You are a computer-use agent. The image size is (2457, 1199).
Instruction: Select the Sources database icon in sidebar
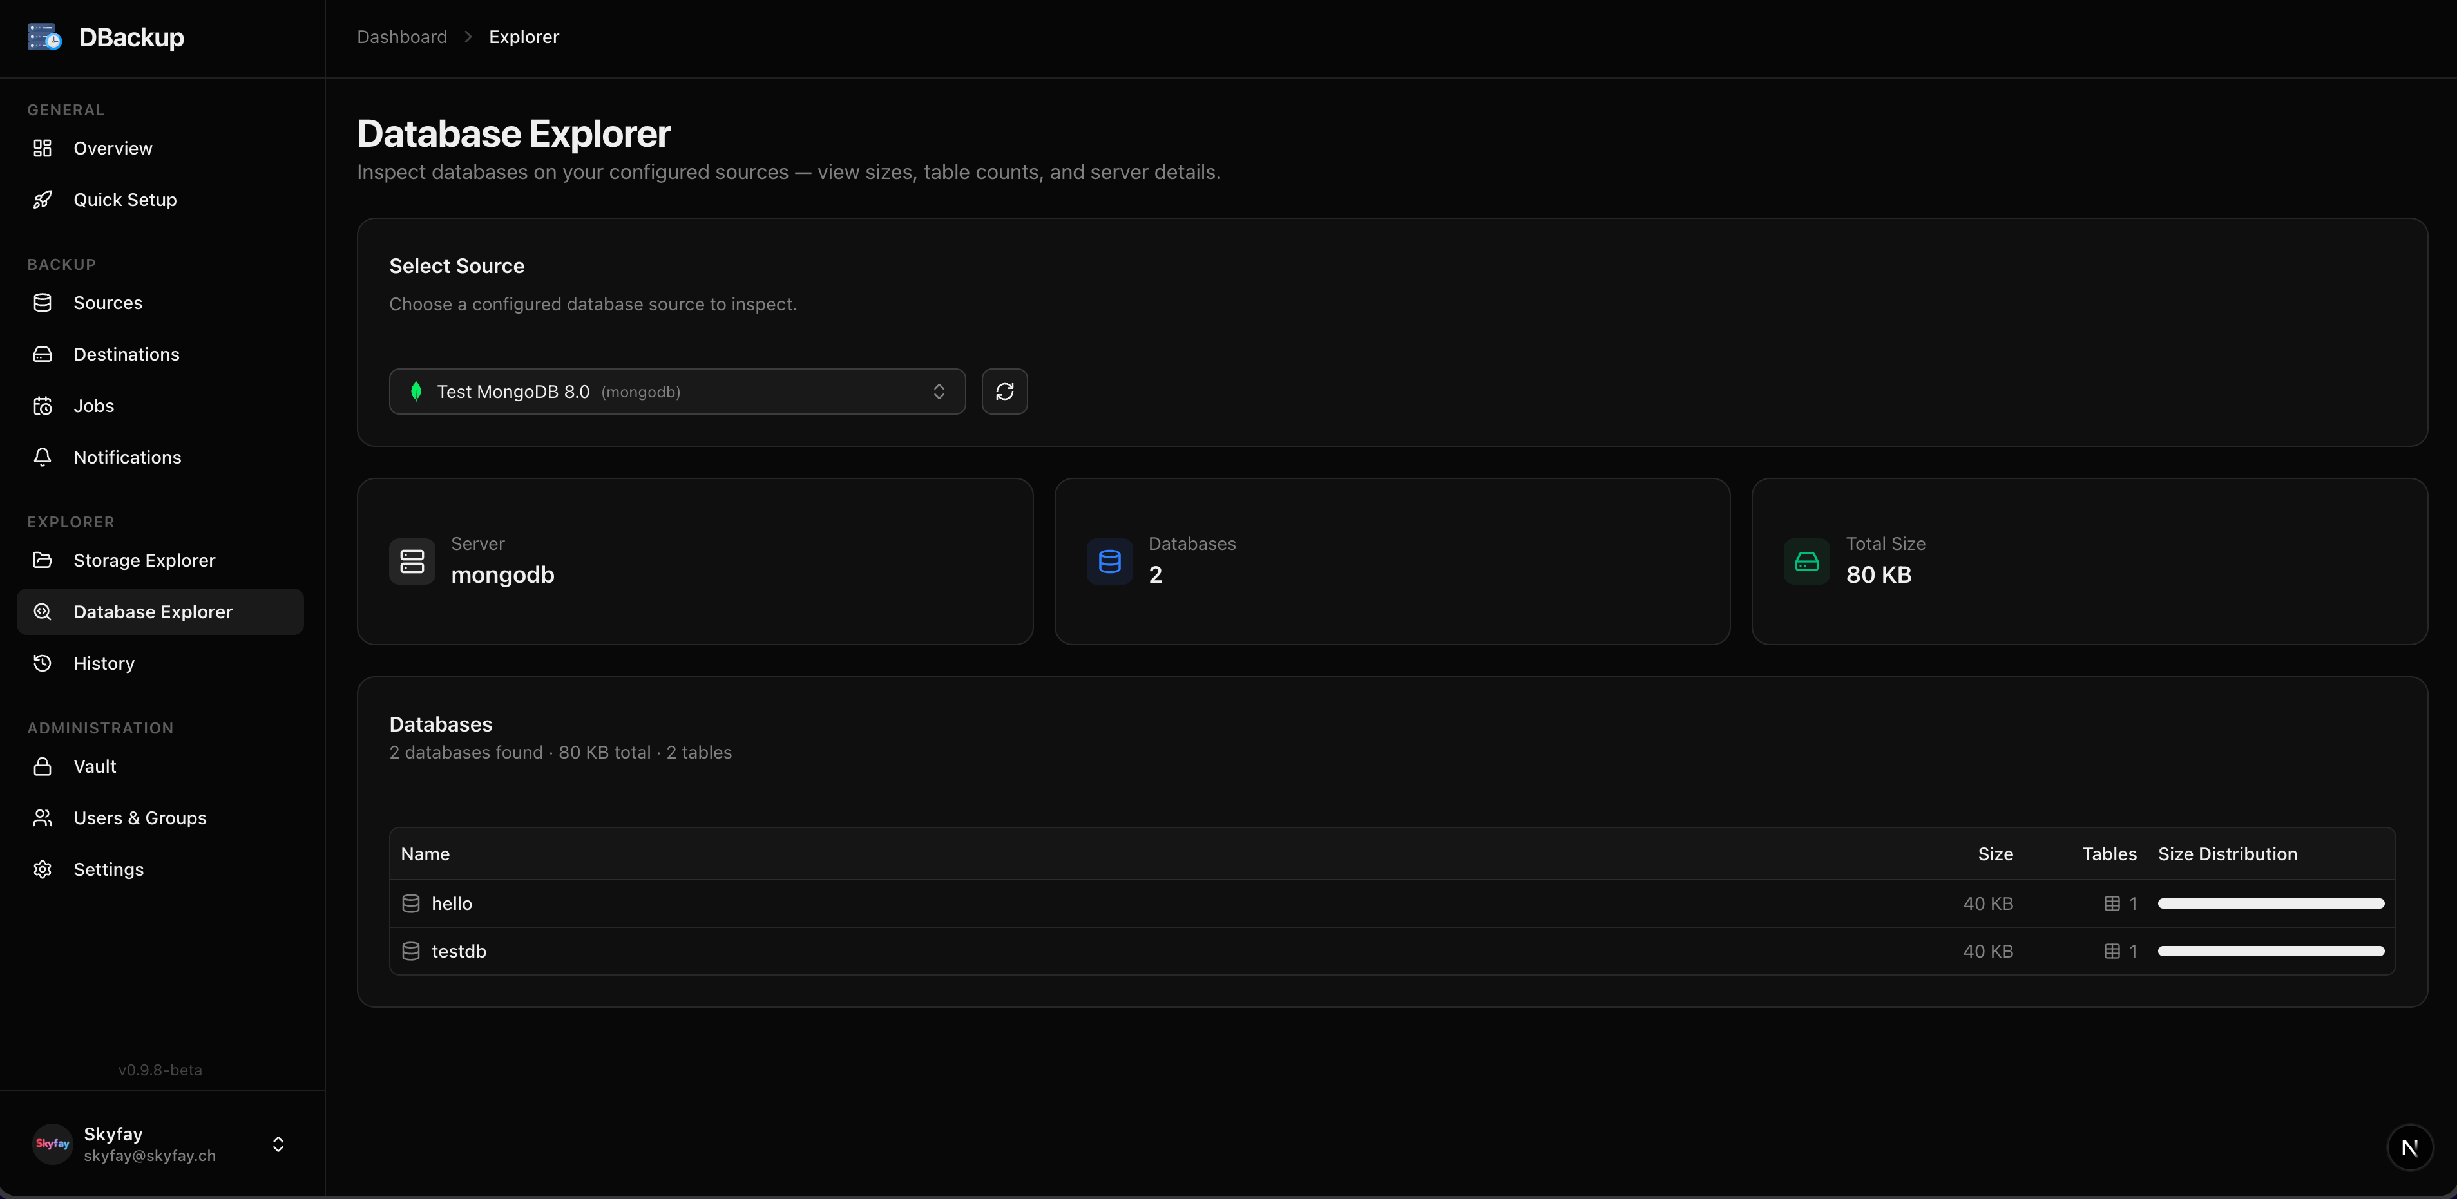pos(43,302)
